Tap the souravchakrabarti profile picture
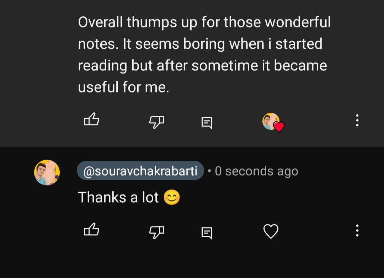384x278 pixels. pos(47,172)
